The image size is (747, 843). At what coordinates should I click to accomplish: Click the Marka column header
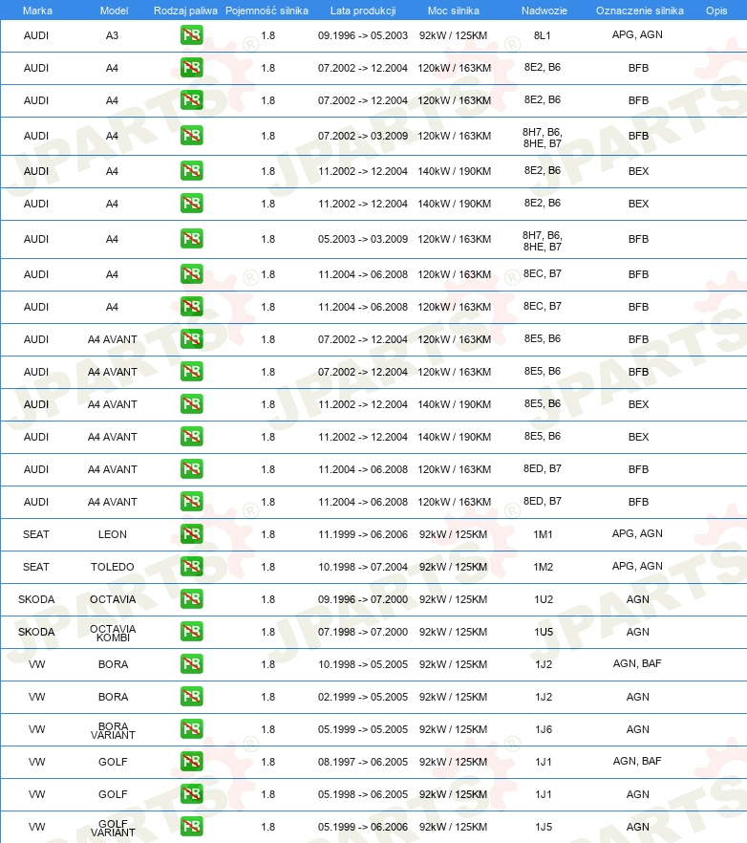pyautogui.click(x=37, y=11)
